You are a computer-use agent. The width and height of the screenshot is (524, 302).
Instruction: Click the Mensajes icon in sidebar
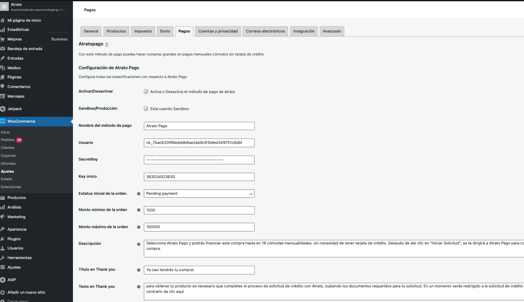pos(3,96)
